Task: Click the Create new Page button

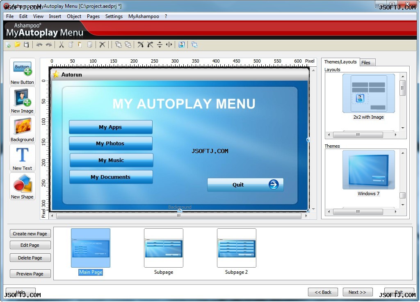Action: coord(30,234)
